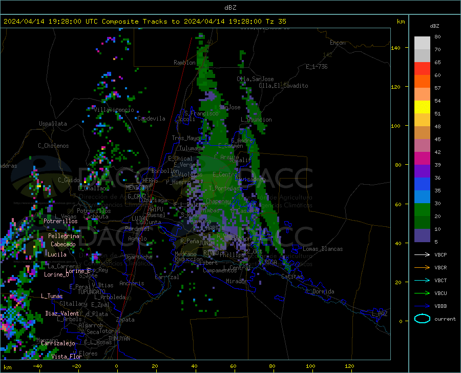Click the magenta swatch between 42 and 39
Screen dimensions: 461x373
point(422,159)
